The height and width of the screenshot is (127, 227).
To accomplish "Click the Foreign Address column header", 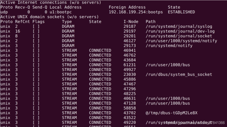I will coord(127,7).
